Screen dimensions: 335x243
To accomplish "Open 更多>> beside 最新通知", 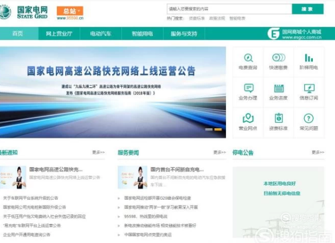I will [99, 152].
